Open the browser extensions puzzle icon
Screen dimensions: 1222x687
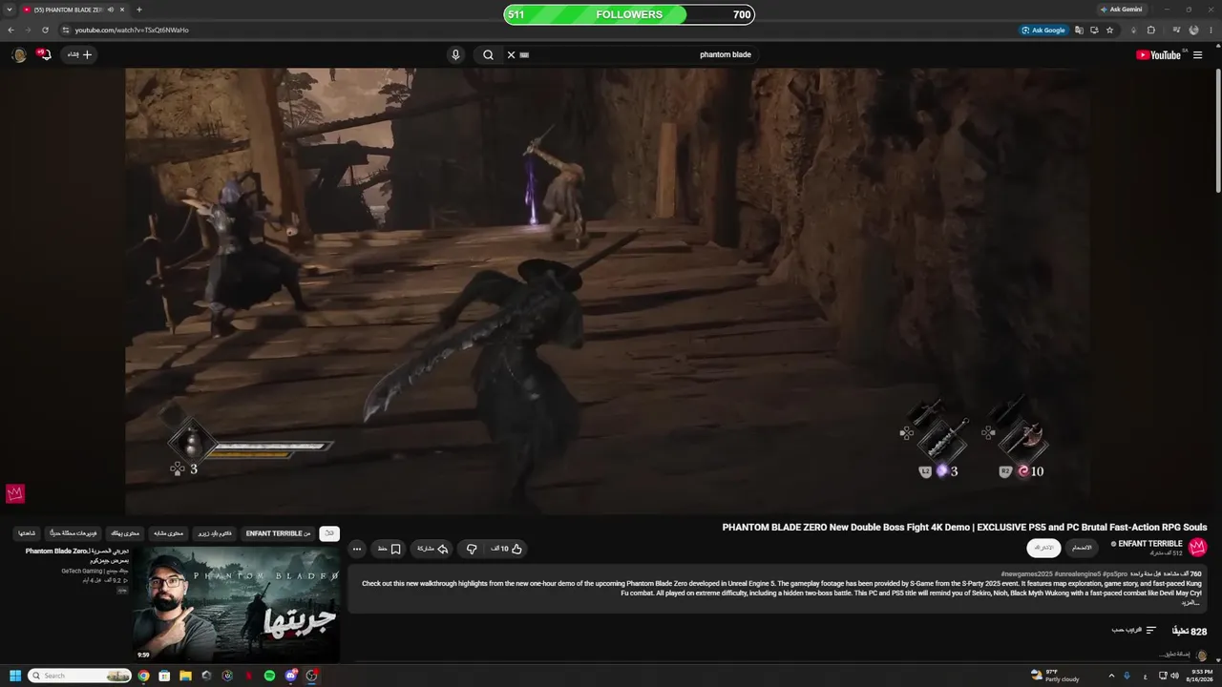(1151, 30)
